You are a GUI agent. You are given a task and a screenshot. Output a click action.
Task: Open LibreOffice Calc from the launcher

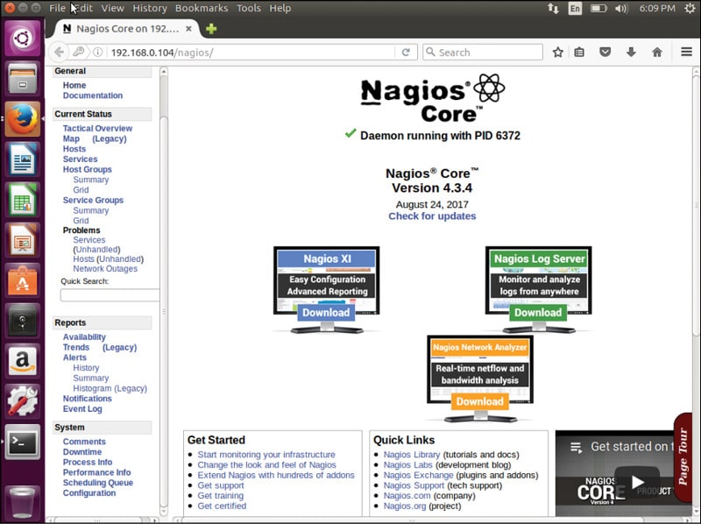click(23, 202)
